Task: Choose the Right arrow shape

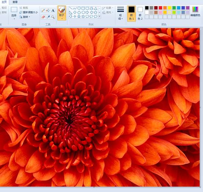Action: pos(87,12)
